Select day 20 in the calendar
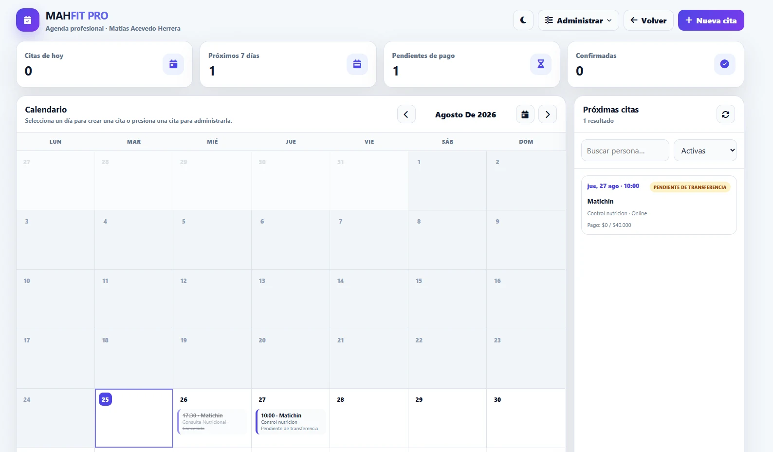The image size is (773, 452). click(x=291, y=358)
